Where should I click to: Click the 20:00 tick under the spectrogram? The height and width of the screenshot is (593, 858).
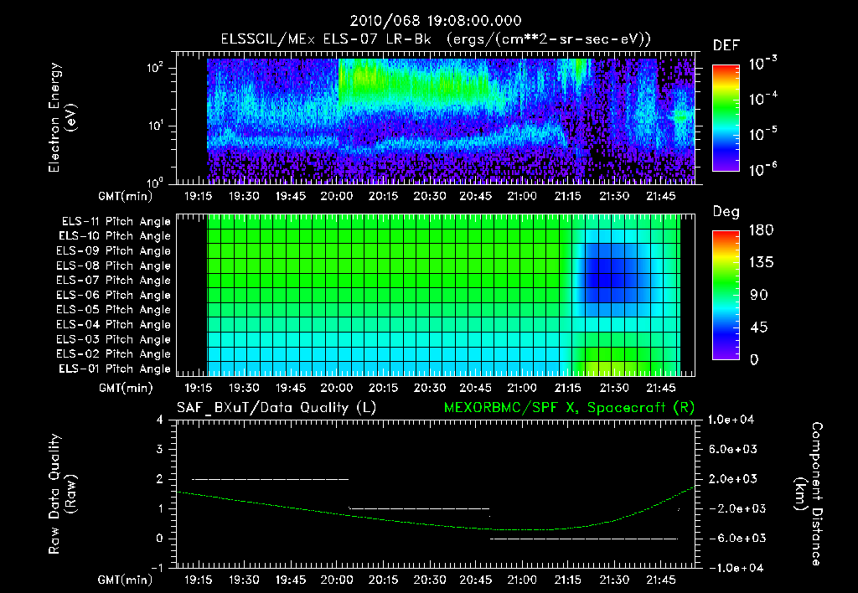(x=337, y=196)
